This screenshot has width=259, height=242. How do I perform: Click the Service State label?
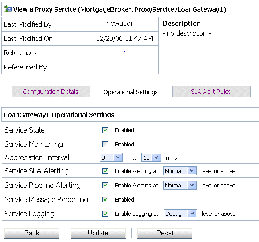(24, 130)
